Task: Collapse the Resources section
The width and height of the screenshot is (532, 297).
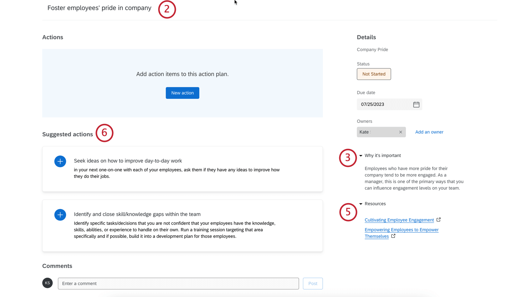Action: point(361,204)
